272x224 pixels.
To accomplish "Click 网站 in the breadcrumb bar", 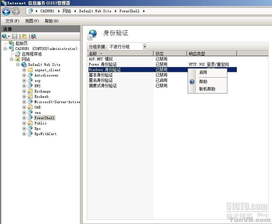I will tap(67, 11).
